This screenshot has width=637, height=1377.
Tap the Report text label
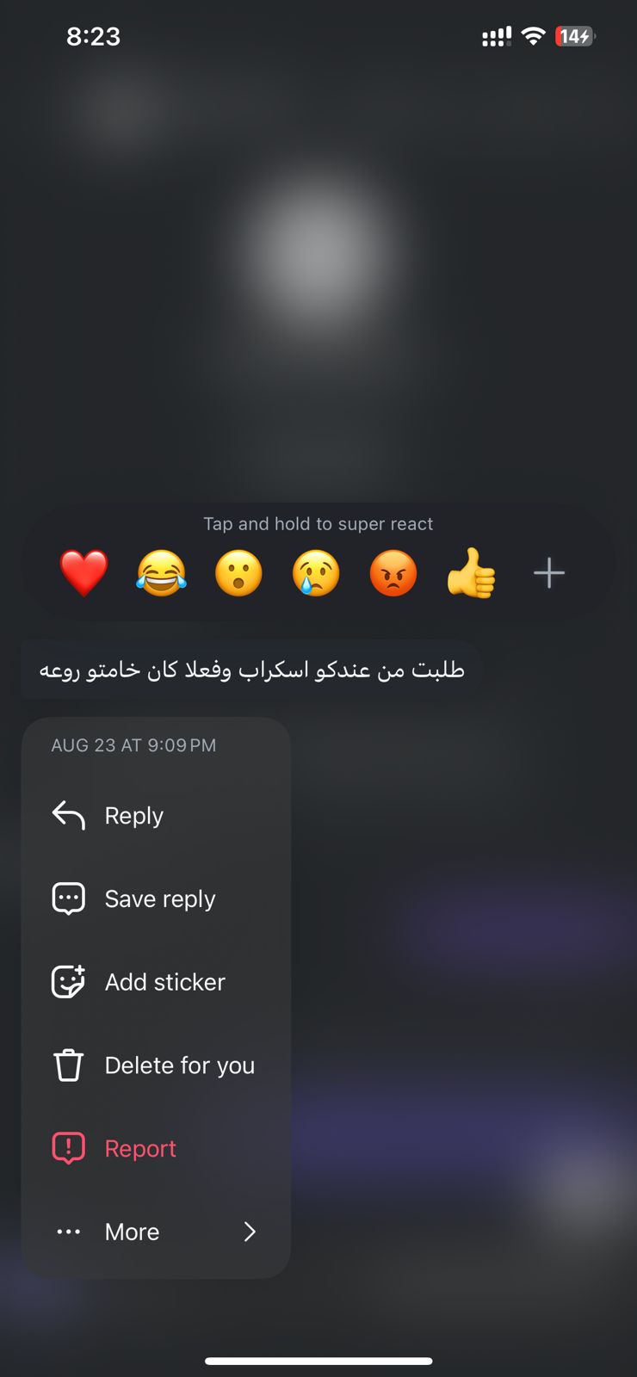140,1148
